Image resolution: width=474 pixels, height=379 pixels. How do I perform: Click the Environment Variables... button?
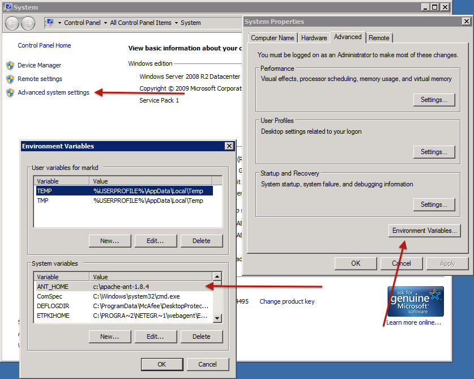[x=425, y=231]
